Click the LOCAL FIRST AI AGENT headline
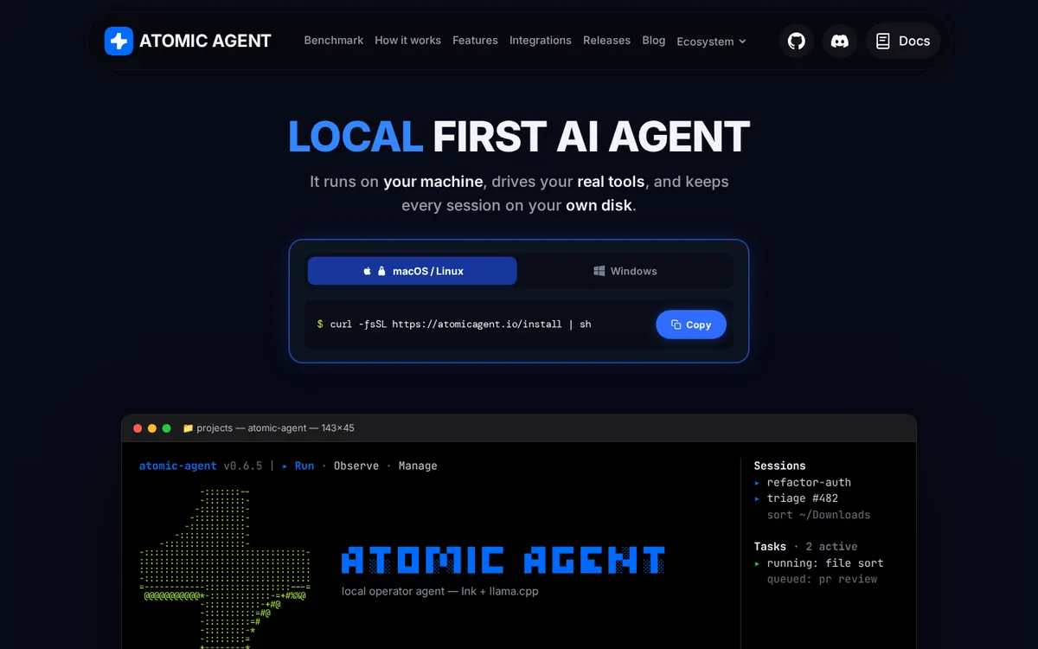This screenshot has width=1038, height=649. (x=519, y=137)
